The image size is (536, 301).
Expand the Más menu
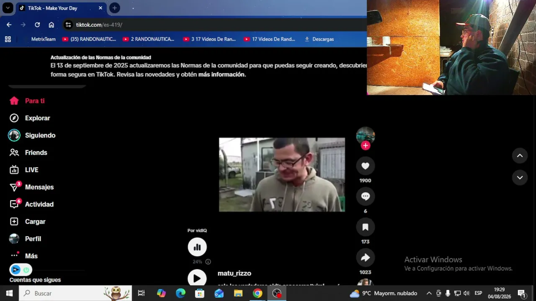(24, 256)
